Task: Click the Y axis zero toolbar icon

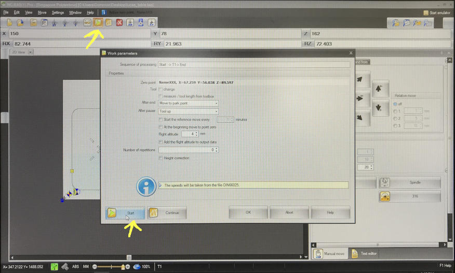Action: [76, 22]
